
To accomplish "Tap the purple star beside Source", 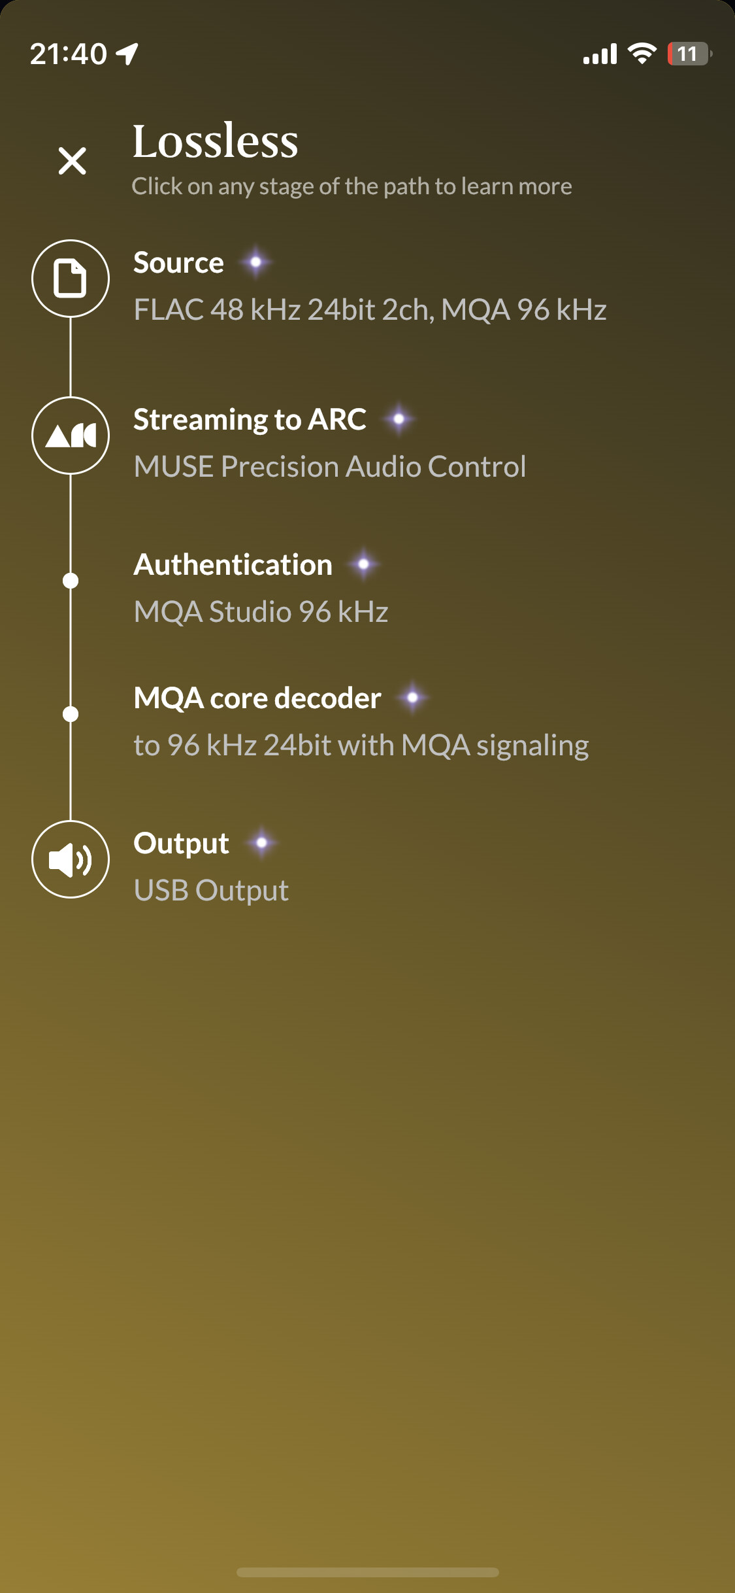I will coord(255,262).
